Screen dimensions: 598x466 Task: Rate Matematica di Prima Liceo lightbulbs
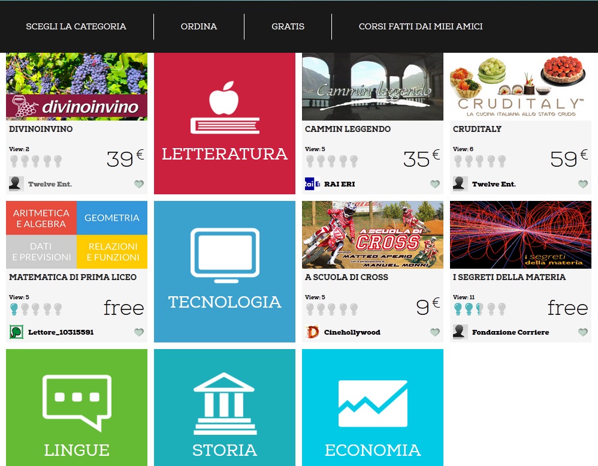coord(36,309)
